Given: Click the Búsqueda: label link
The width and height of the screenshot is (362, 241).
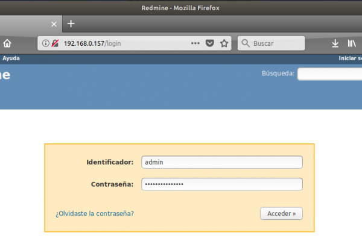Looking at the screenshot, I should (x=278, y=74).
